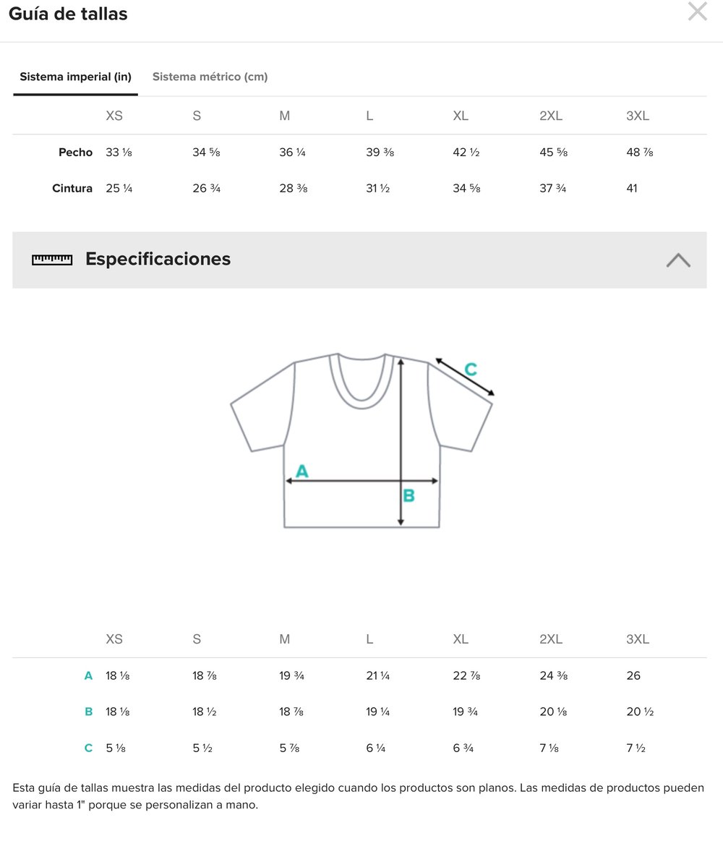Collapse the Especificaciones section with the chevron
This screenshot has width=723, height=849.
pyautogui.click(x=677, y=260)
